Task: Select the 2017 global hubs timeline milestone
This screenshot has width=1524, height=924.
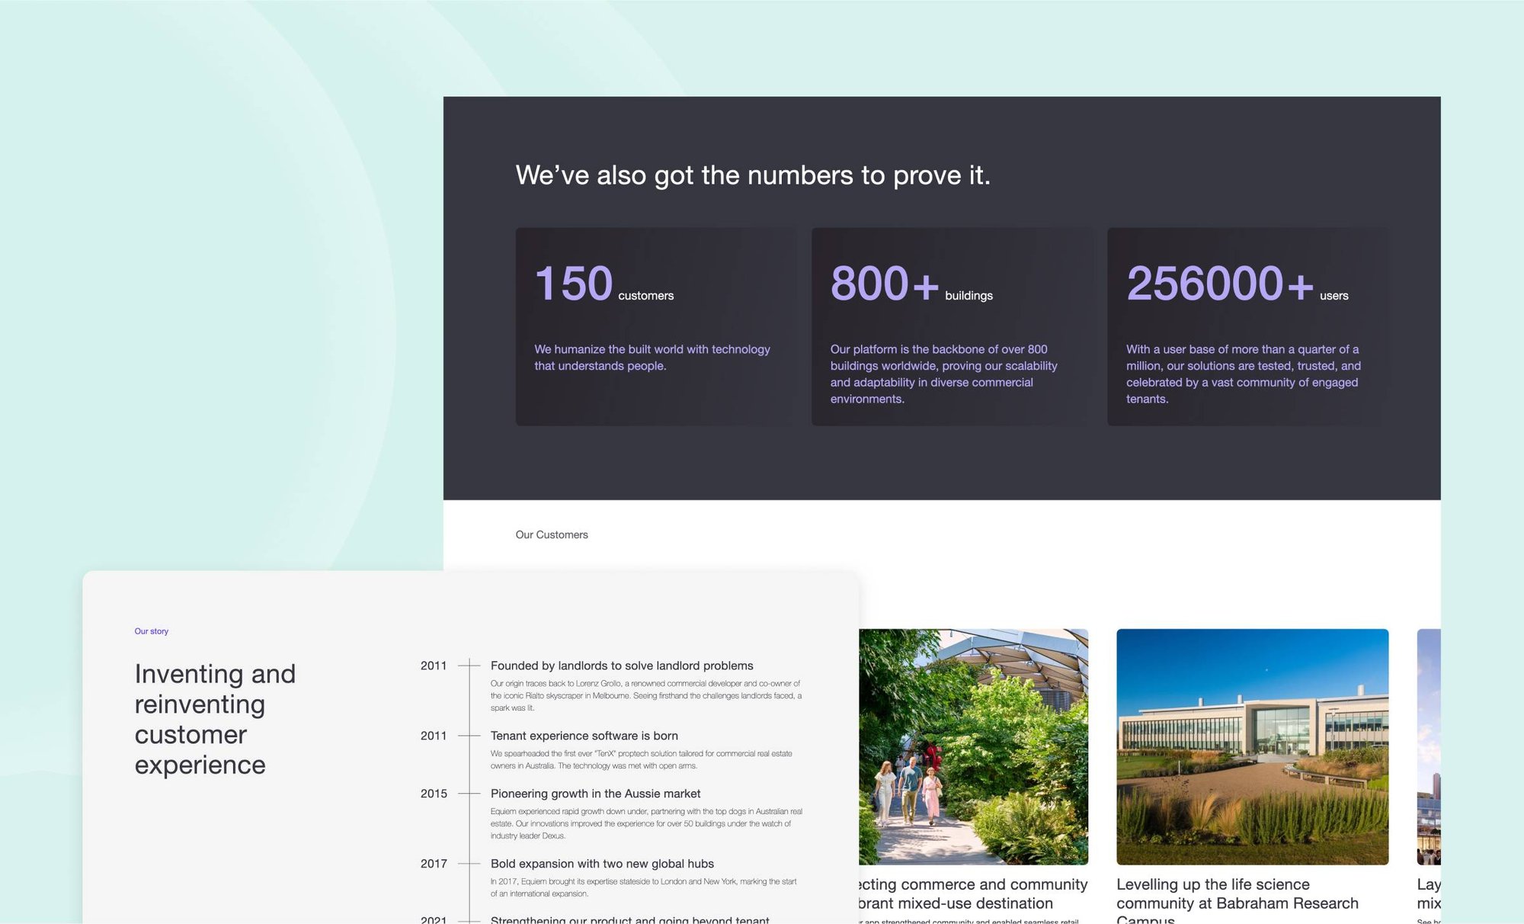Action: pos(603,864)
